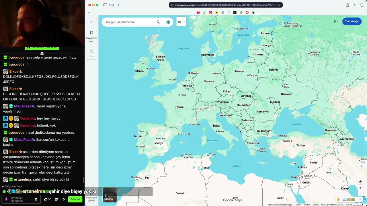Click the purple microphone icon in chat
Viewport: 367px width, 206px height.
click(6, 199)
